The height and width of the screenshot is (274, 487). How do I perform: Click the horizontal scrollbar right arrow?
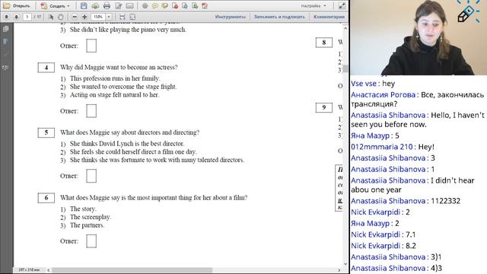(339, 270)
